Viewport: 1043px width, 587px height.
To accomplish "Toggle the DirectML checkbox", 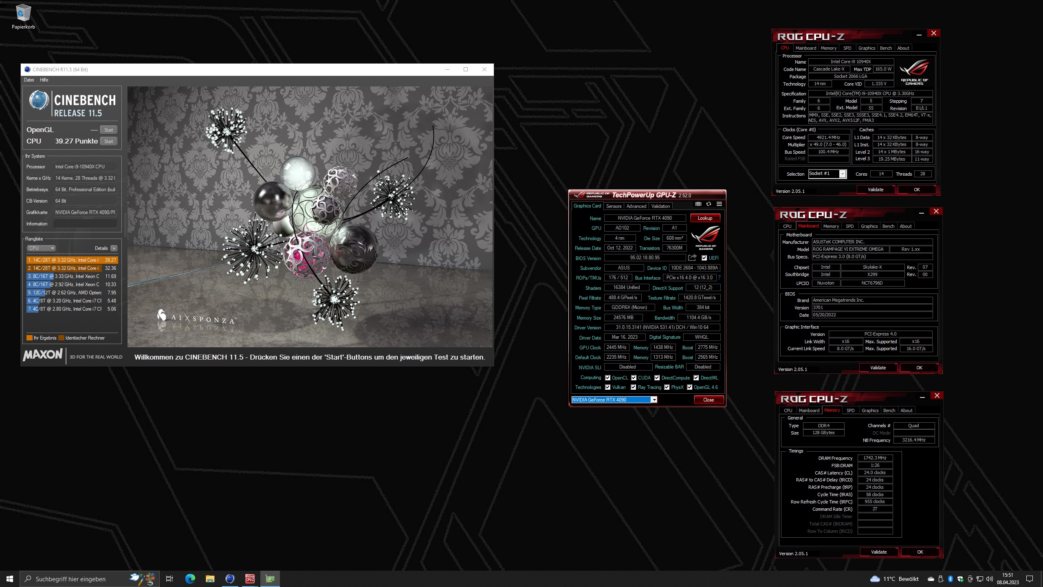I will click(696, 378).
